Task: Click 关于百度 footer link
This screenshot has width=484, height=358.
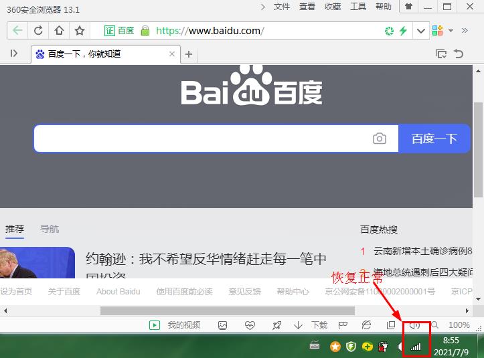Action: [x=64, y=291]
